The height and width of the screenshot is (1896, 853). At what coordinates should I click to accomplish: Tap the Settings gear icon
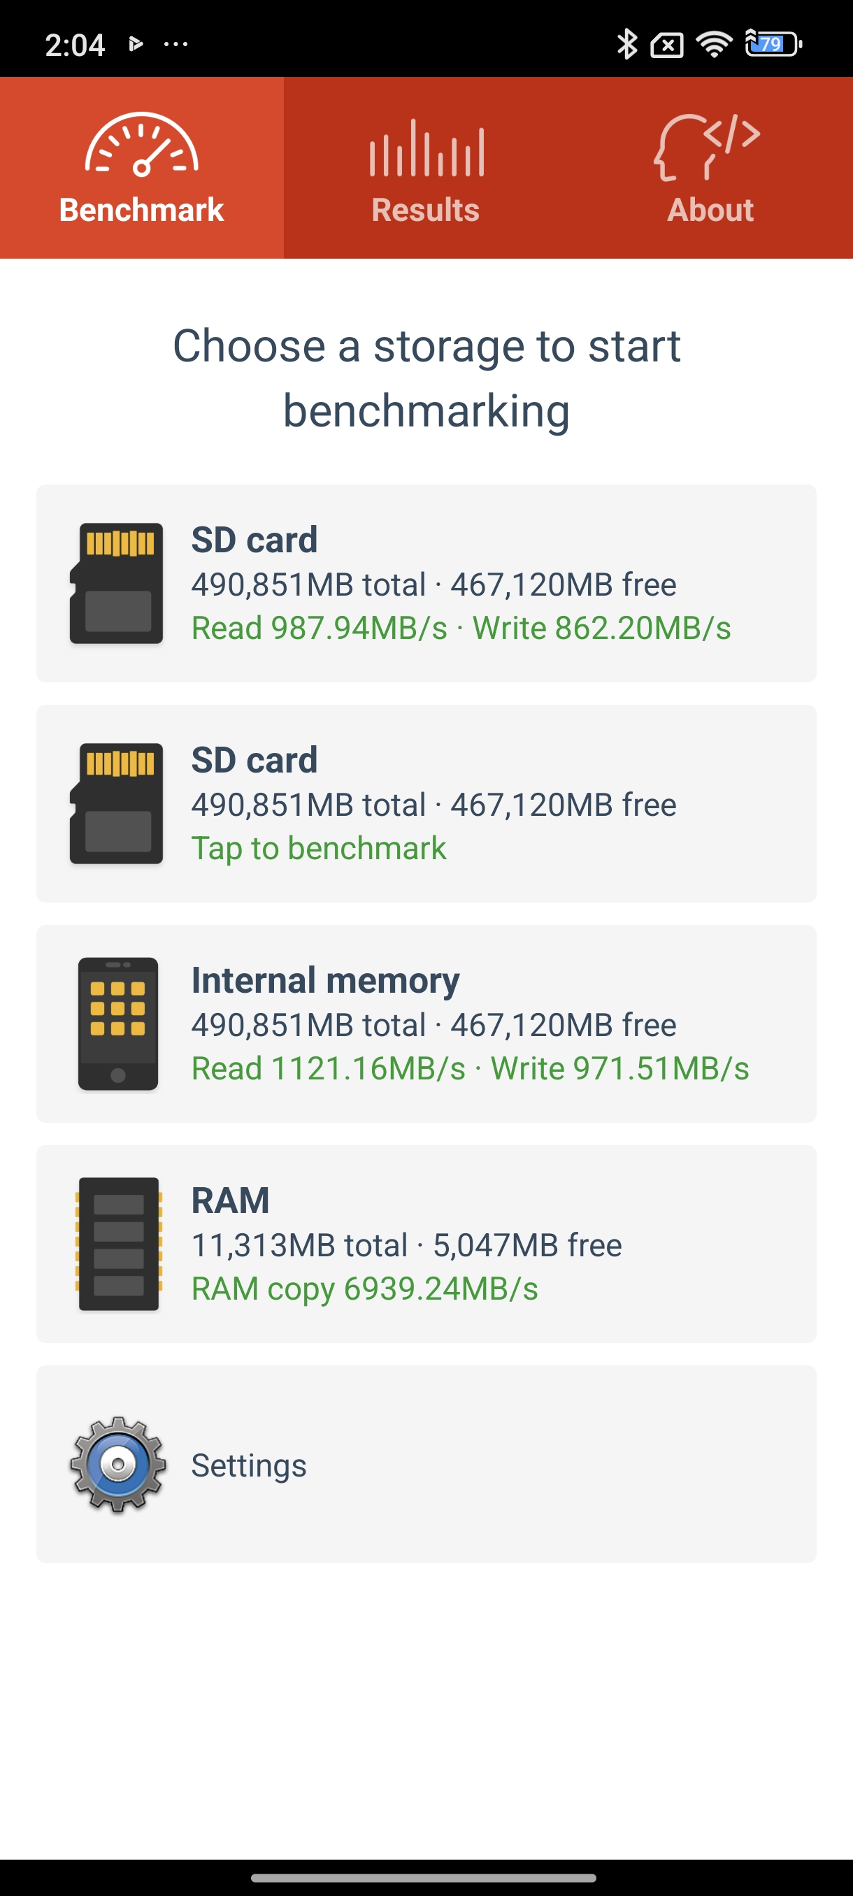click(117, 1464)
